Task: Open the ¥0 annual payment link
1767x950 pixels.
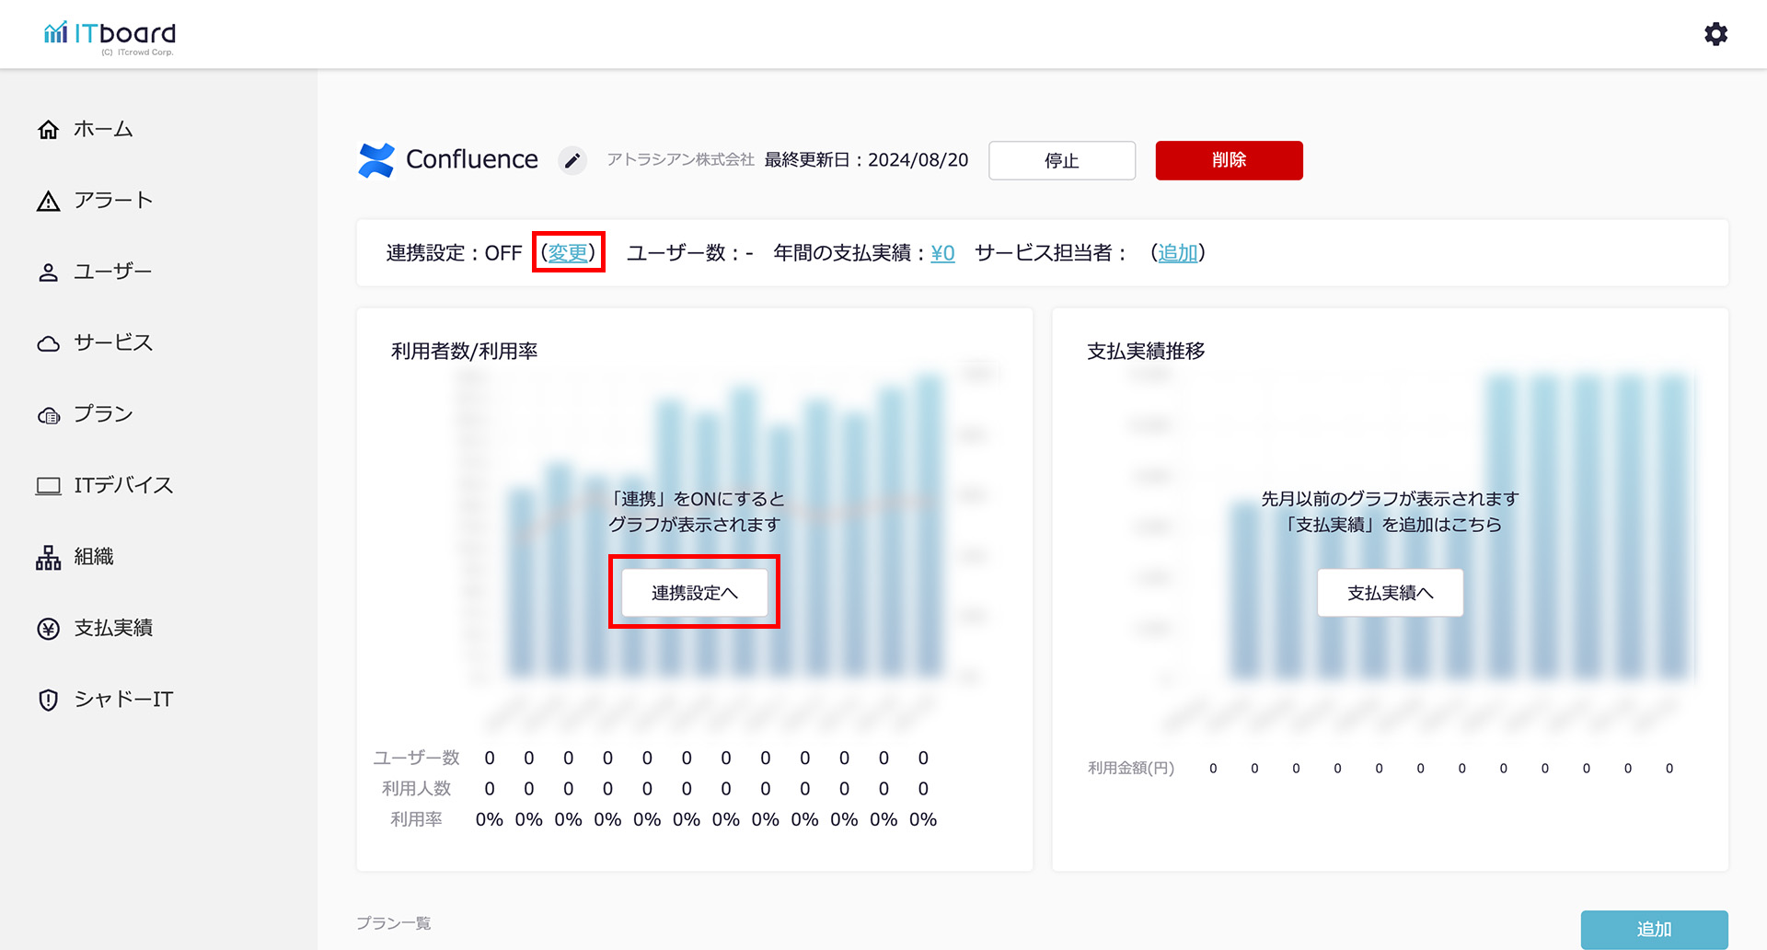Action: [942, 253]
